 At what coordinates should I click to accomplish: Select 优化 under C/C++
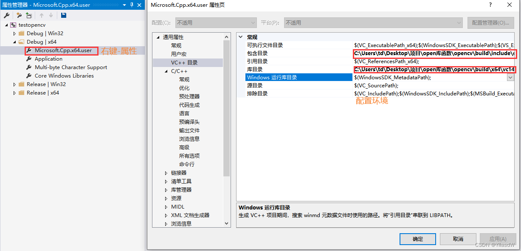click(x=184, y=88)
